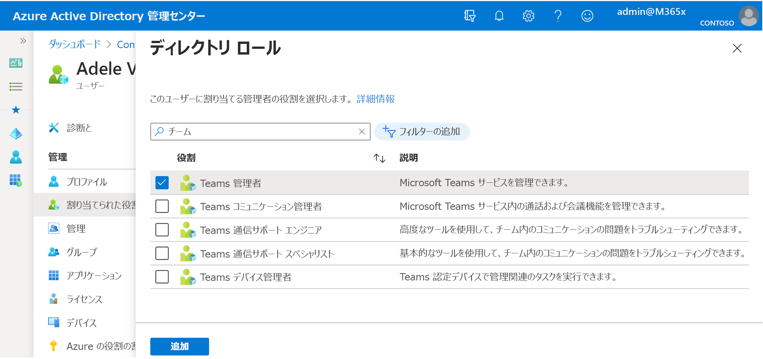Viewport: 763px width, 359px height.
Task: Select the Teams 管理者 role name
Action: pyautogui.click(x=231, y=183)
